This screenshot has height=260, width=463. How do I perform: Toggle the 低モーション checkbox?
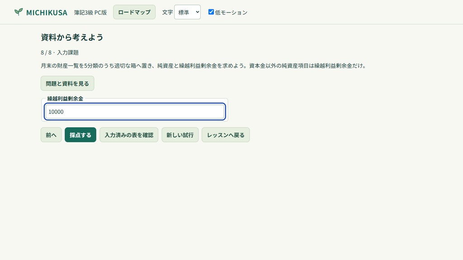tap(211, 12)
